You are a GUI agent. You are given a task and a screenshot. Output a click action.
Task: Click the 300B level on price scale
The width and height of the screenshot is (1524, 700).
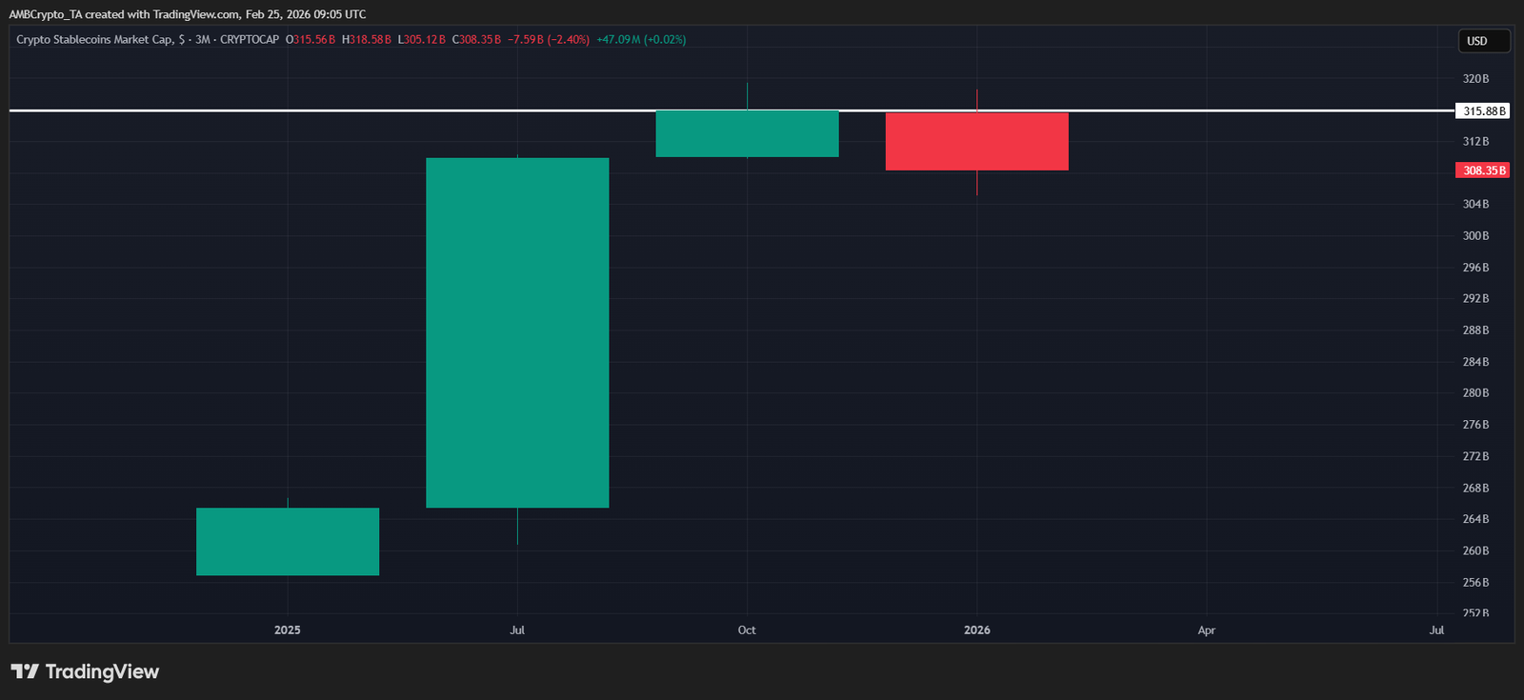[x=1475, y=236]
